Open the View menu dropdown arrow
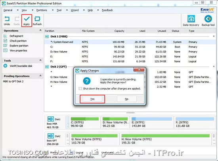Viewport: 218px width, 161px height. pyautogui.click(x=33, y=10)
